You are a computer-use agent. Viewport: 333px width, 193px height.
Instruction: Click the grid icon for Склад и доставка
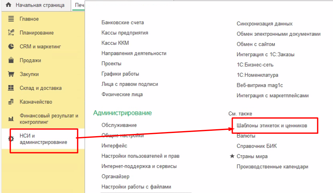[x=11, y=88]
